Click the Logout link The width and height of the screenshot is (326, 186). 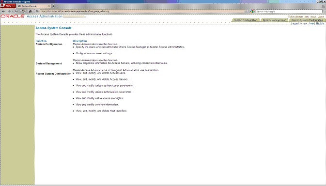(x=321, y=16)
